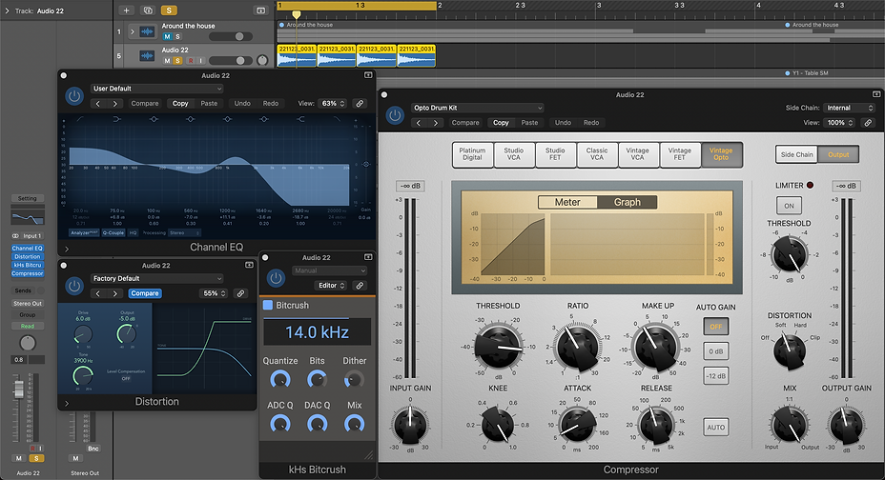Switch compressor display to Meter

567,202
